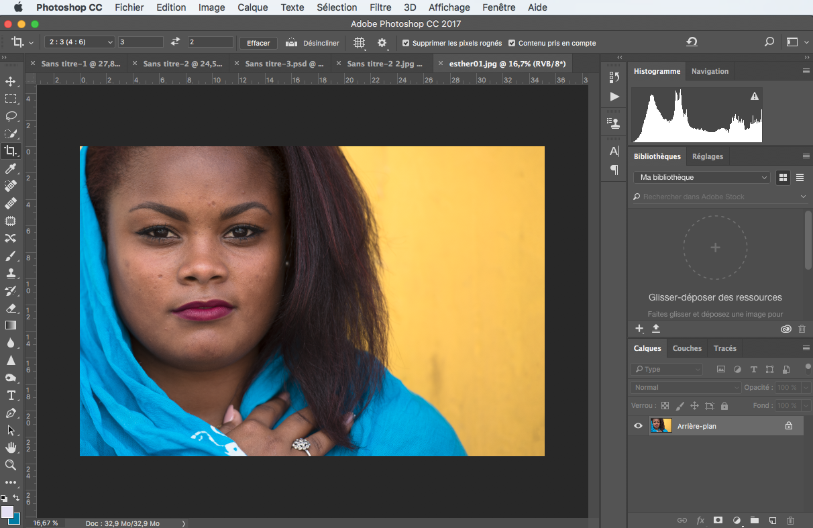Image resolution: width=813 pixels, height=528 pixels.
Task: Hide the Arrière-plan layer
Action: pyautogui.click(x=638, y=425)
